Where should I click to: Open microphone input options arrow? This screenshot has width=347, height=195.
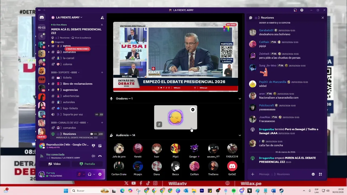coord(84,174)
